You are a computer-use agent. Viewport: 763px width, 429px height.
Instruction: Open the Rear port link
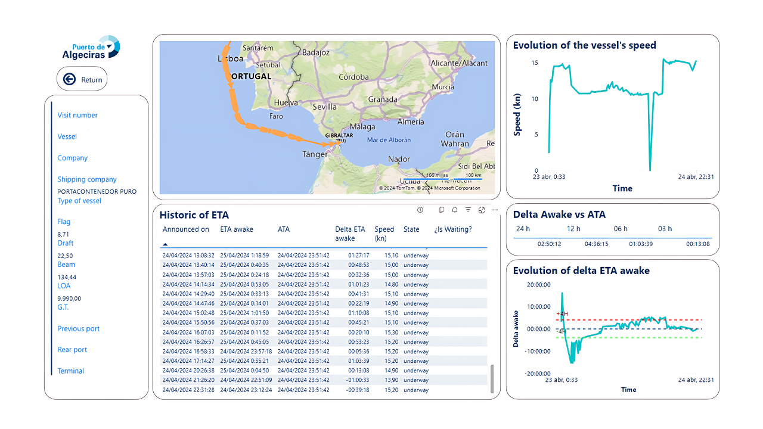click(x=72, y=350)
